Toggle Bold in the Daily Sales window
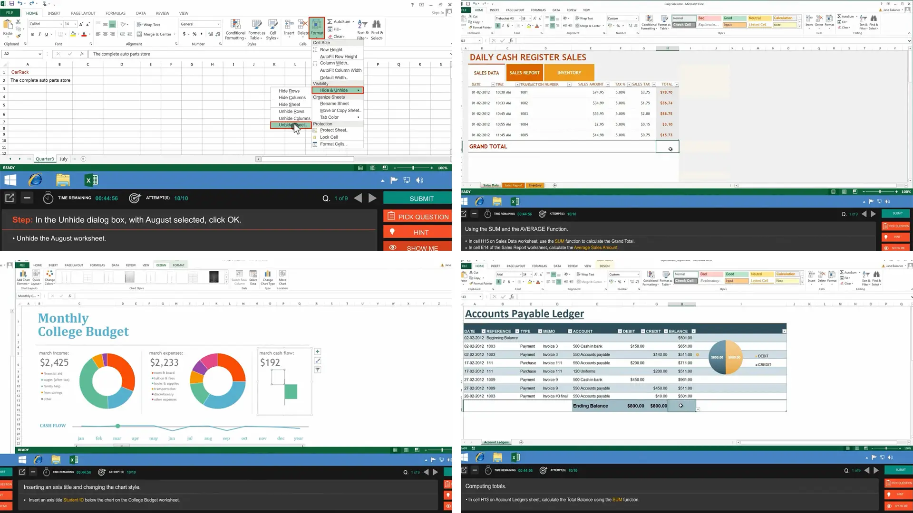913x513 pixels. tap(498, 26)
